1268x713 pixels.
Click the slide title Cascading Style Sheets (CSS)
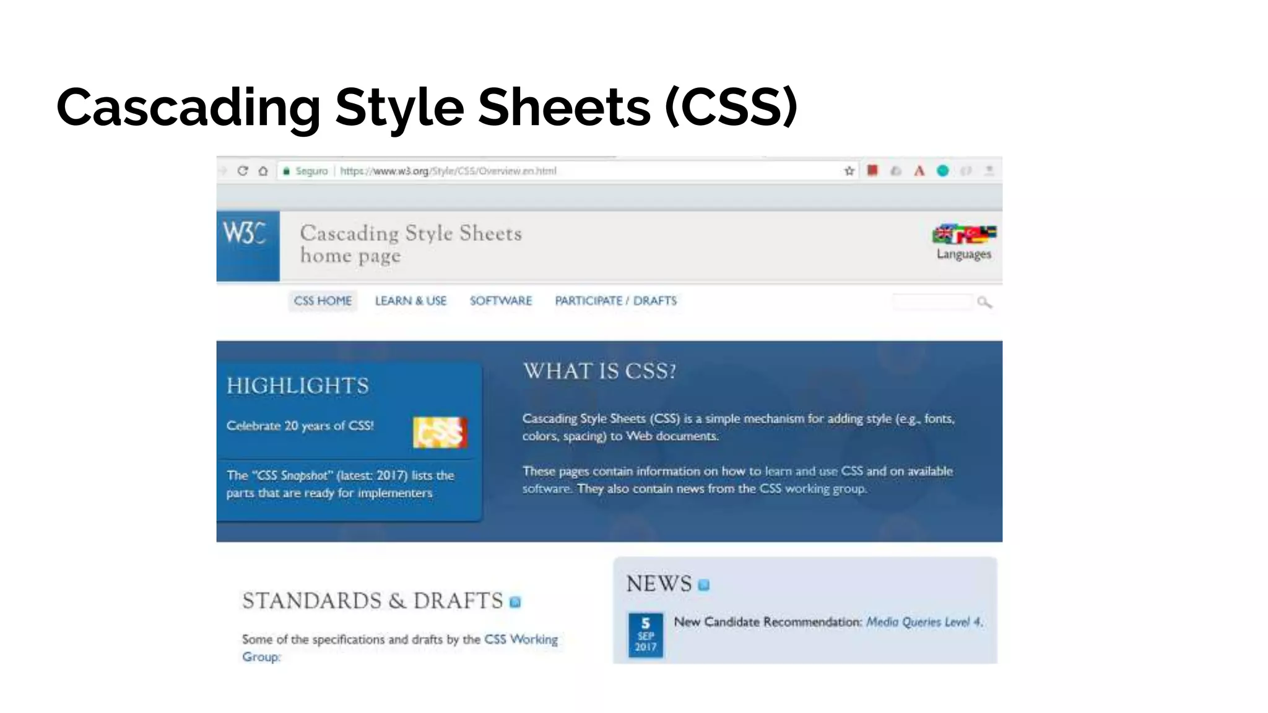(x=427, y=107)
